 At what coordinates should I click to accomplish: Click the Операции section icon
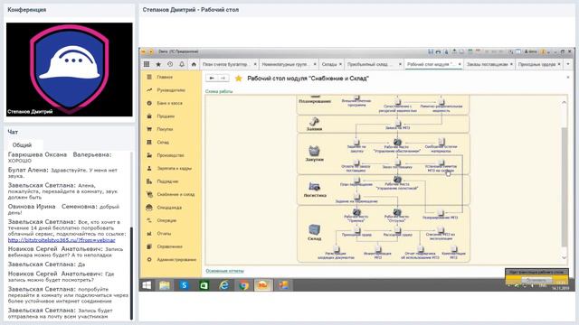point(149,220)
